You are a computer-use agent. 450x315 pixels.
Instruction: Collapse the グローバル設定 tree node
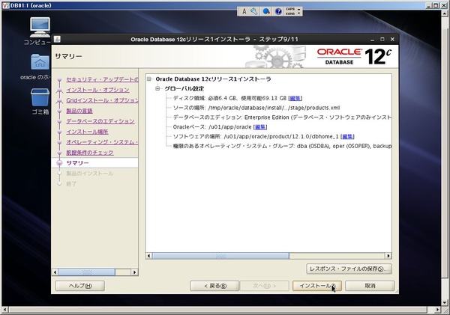tap(157, 88)
